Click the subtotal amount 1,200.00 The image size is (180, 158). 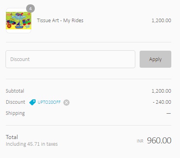coord(161,91)
